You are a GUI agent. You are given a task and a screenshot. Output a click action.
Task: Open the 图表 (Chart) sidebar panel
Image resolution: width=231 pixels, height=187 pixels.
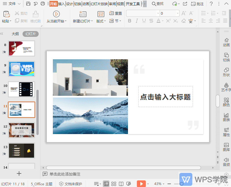226,117
